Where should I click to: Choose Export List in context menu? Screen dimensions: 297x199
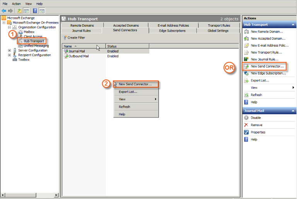pos(136,92)
